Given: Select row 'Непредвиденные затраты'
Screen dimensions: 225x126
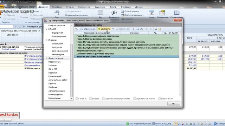Looking at the screenshot, I should (x=127, y=51).
